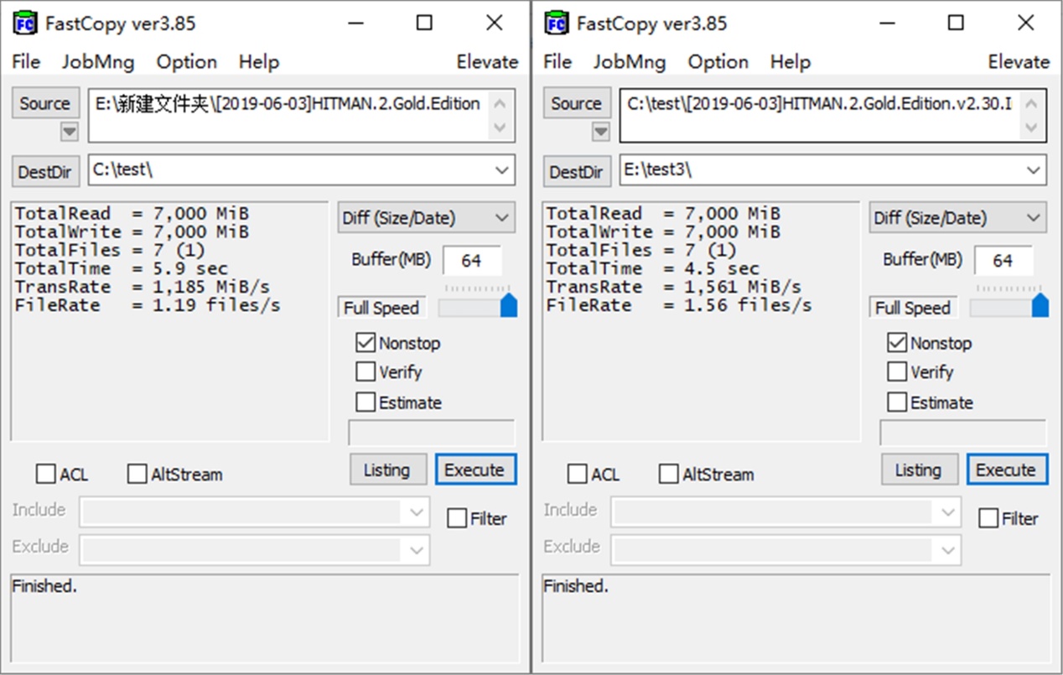This screenshot has height=675, width=1063.
Task: Enable Filter checkbox in right window
Action: 988,518
